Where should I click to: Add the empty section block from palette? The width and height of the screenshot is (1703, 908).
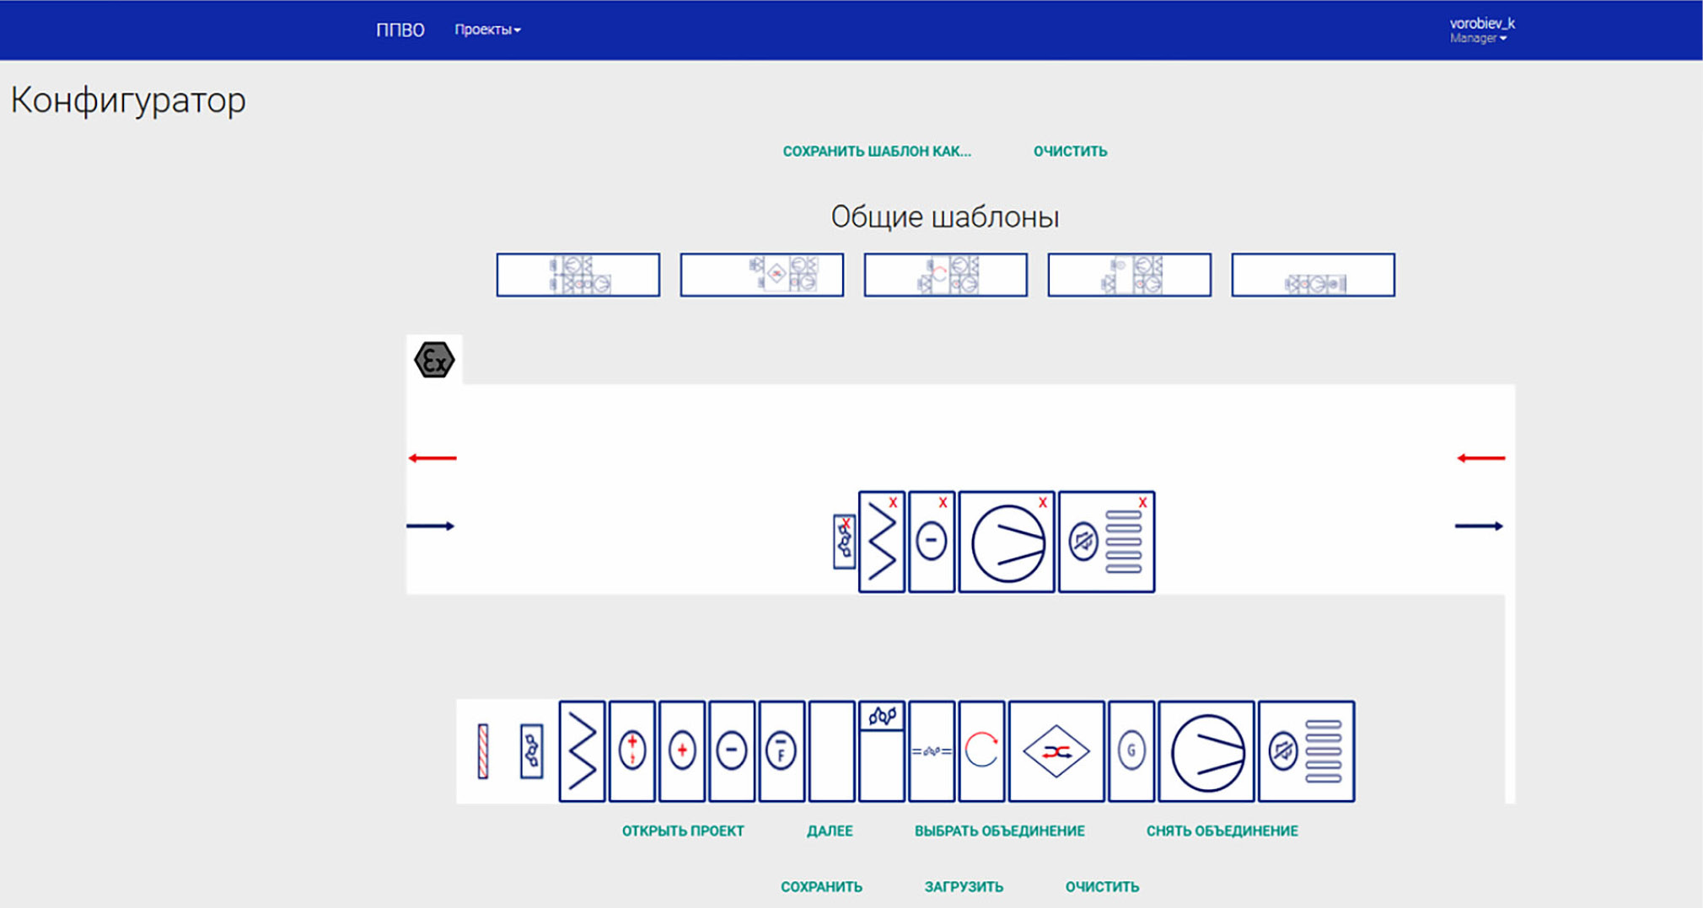[831, 751]
